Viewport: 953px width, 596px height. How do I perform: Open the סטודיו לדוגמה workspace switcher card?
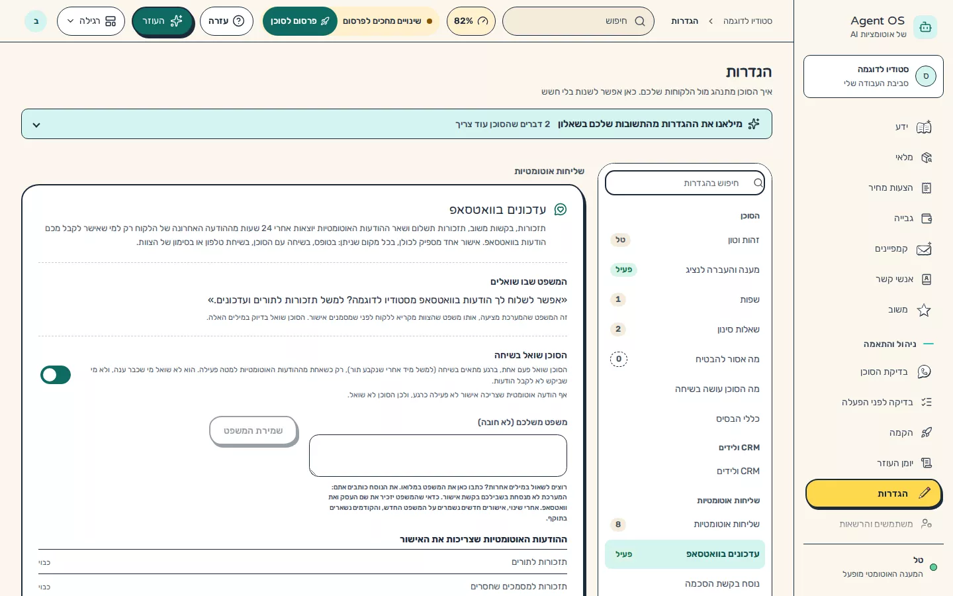(874, 77)
